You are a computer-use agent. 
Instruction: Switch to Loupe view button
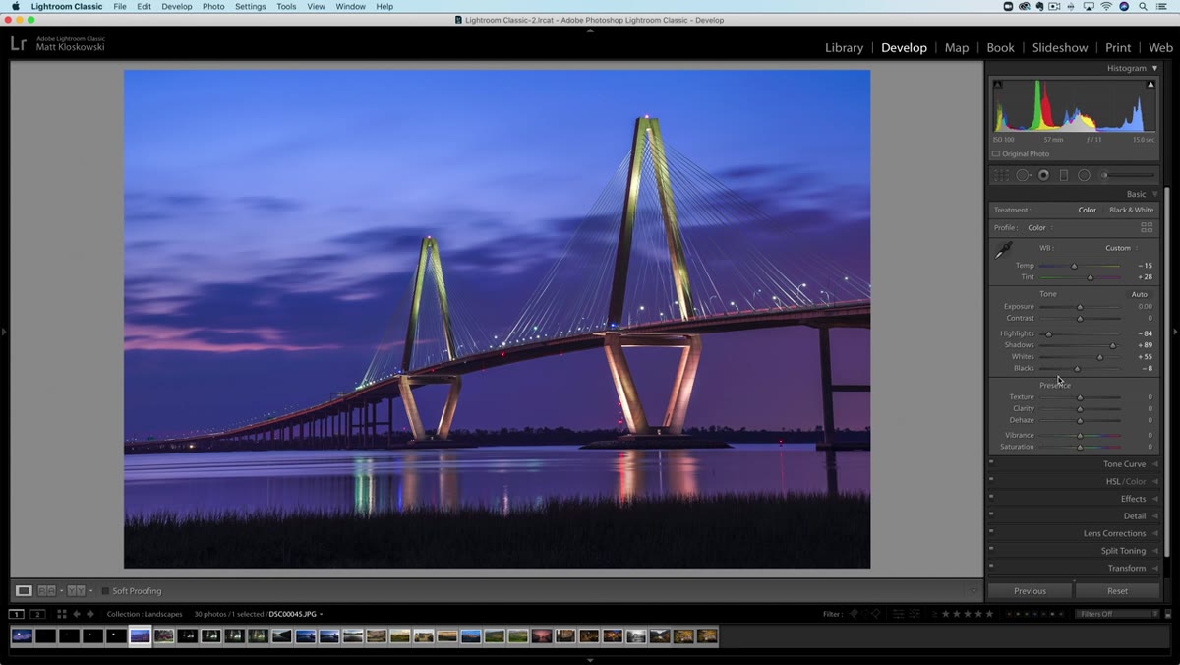point(24,590)
